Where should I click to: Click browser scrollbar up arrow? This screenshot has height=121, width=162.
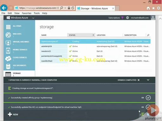tap(160, 19)
